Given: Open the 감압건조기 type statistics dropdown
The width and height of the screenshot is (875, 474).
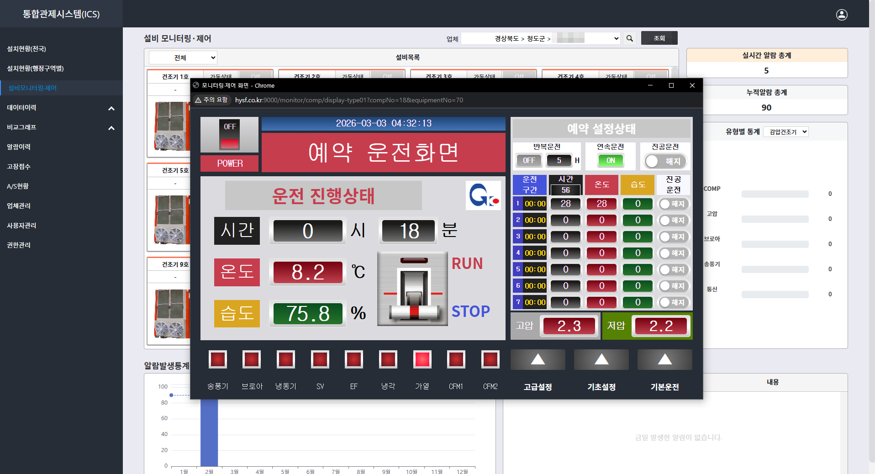Looking at the screenshot, I should [x=785, y=132].
